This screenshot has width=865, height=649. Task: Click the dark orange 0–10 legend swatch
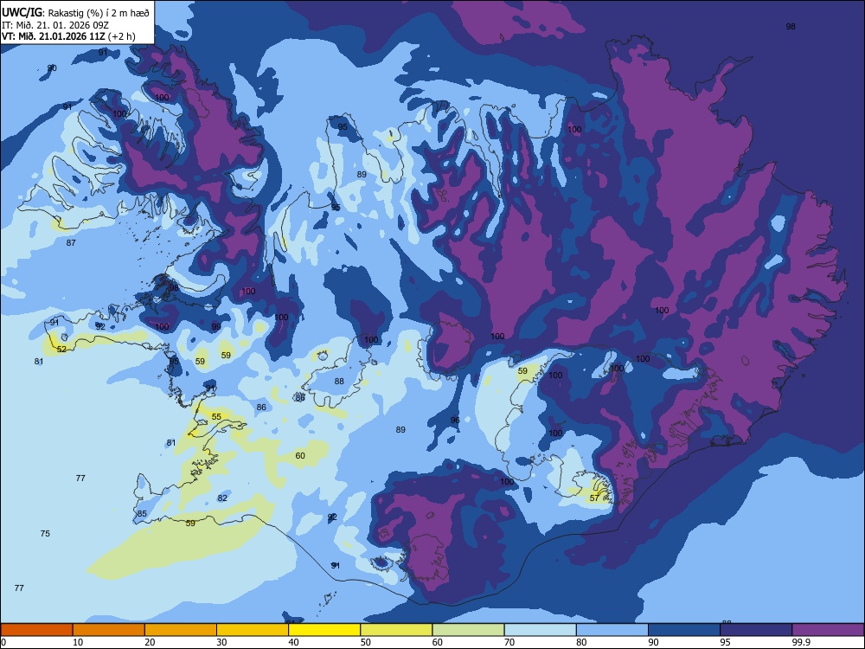tap(36, 630)
